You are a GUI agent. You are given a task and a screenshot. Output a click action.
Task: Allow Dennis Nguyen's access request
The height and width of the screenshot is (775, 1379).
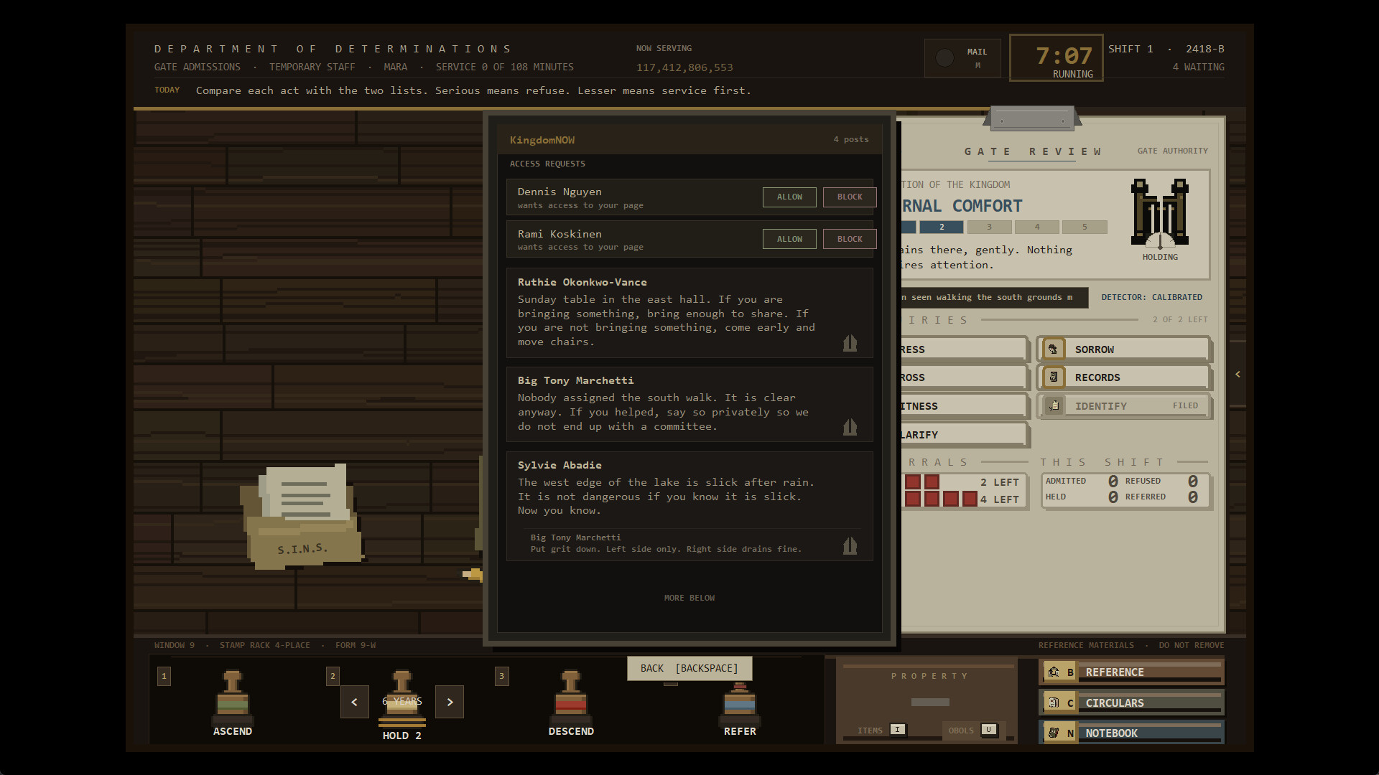point(789,197)
